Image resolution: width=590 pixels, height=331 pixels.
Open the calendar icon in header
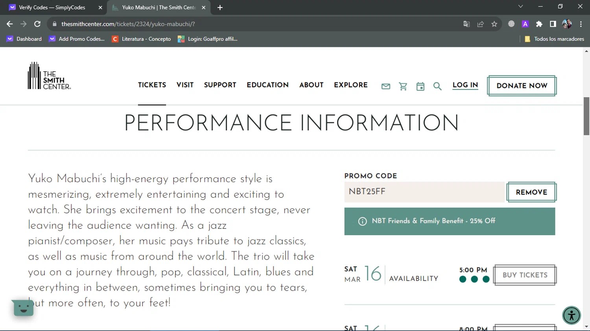click(420, 86)
